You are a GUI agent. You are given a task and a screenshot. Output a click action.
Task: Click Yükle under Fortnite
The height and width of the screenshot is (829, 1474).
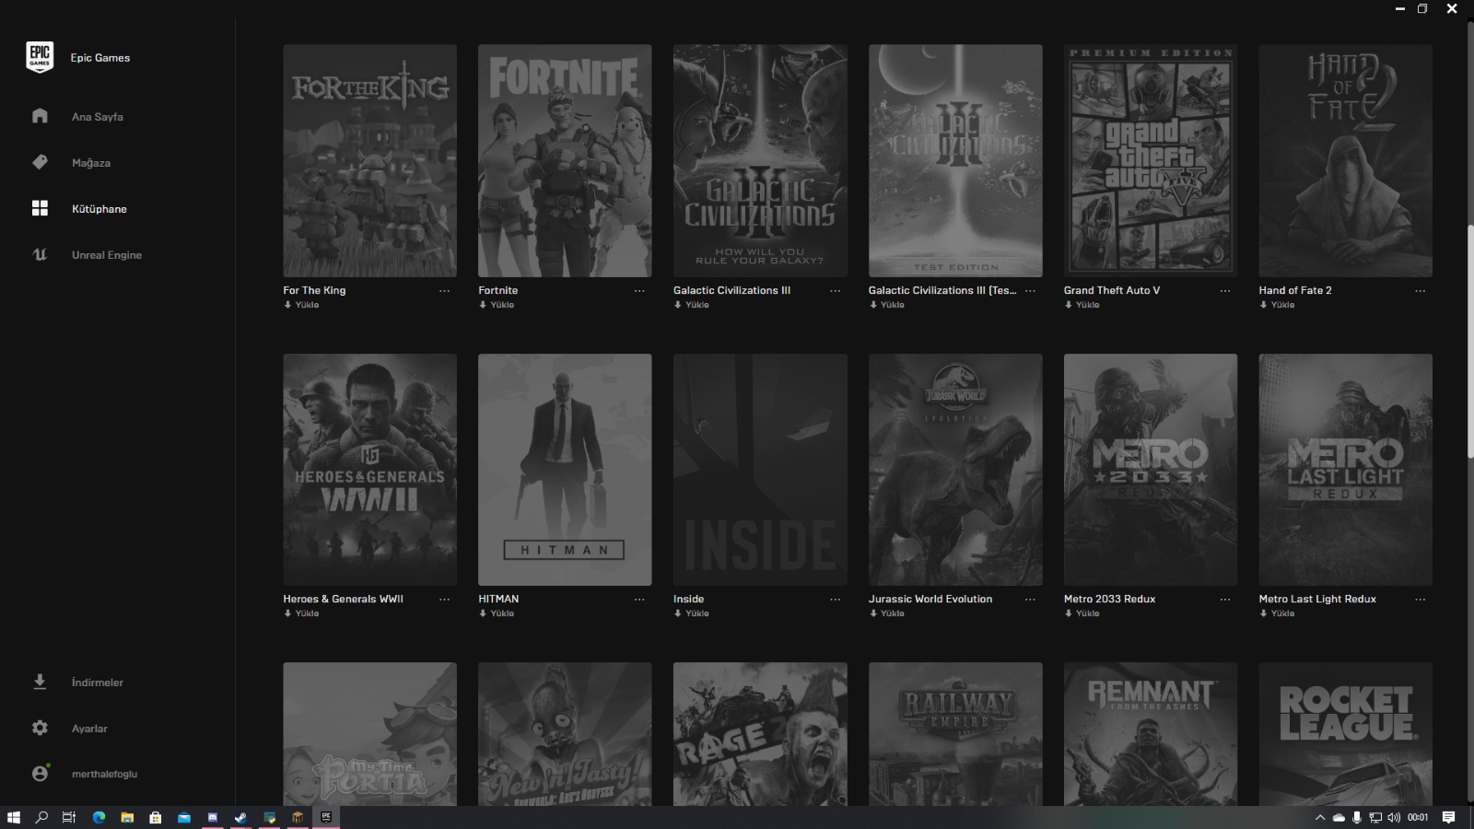[x=497, y=305]
